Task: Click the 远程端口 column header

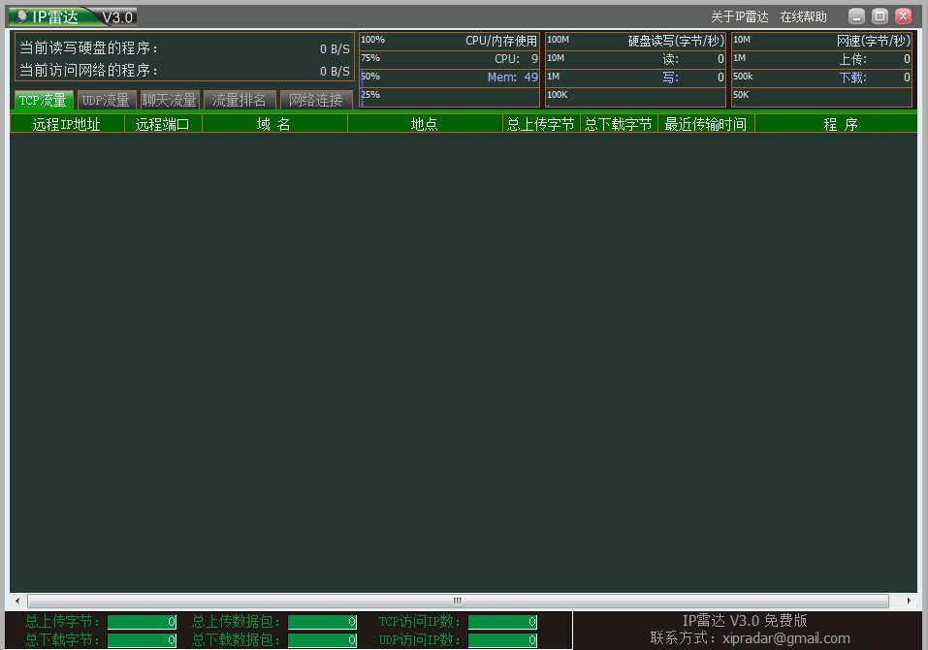Action: [x=163, y=124]
